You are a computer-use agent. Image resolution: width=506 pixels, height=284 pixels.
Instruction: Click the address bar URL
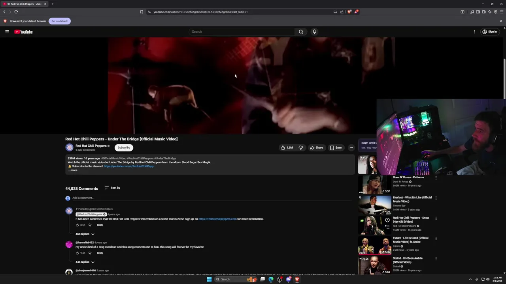click(x=200, y=12)
